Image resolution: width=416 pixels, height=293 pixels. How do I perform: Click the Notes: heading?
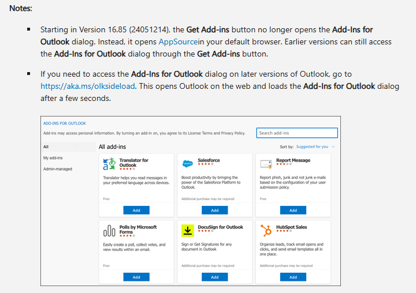click(21, 9)
